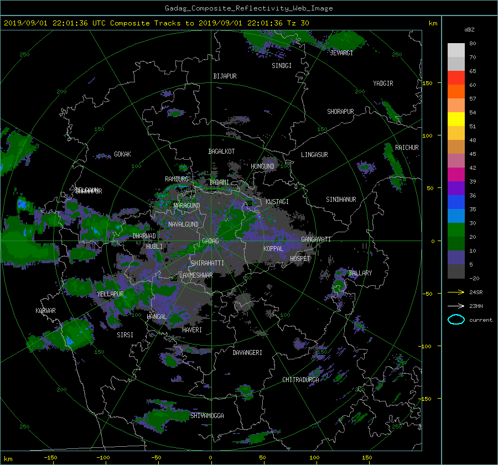This screenshot has width=498, height=465.
Task: Click the KOPPAL city label
Action: click(x=273, y=249)
